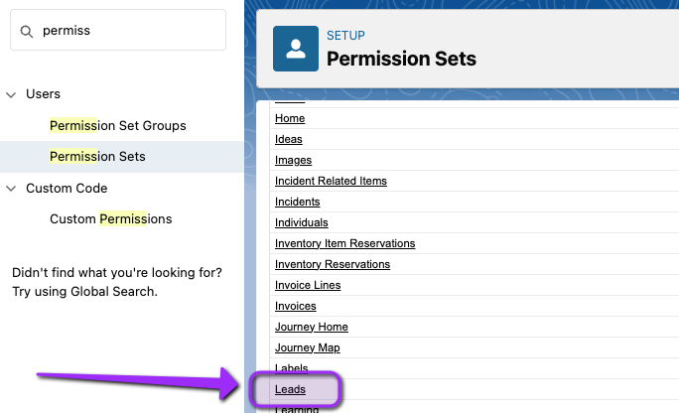
Task: Select Permission Sets in sidebar
Action: (97, 156)
